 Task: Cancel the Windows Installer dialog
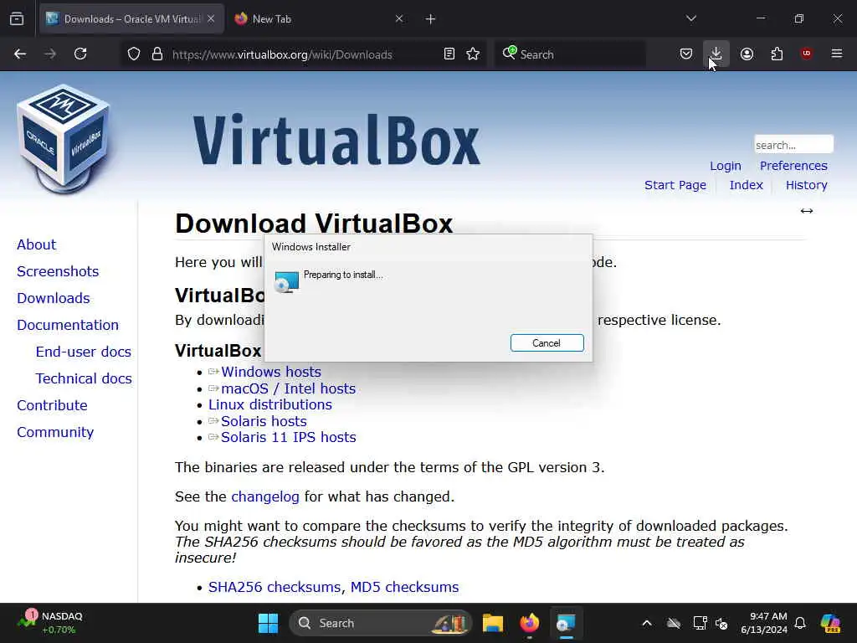[547, 342]
